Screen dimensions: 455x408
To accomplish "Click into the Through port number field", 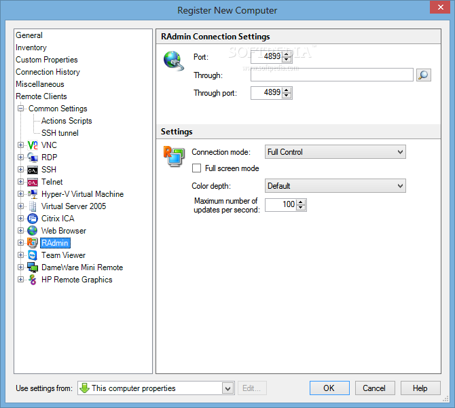I will coord(267,93).
